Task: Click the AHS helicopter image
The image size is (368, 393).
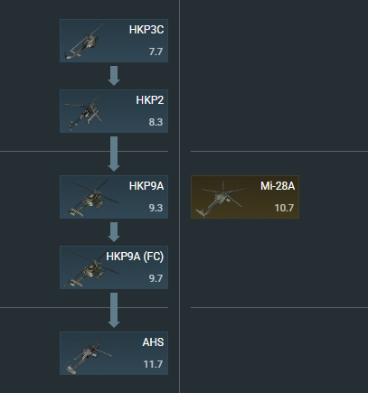Action: point(89,355)
